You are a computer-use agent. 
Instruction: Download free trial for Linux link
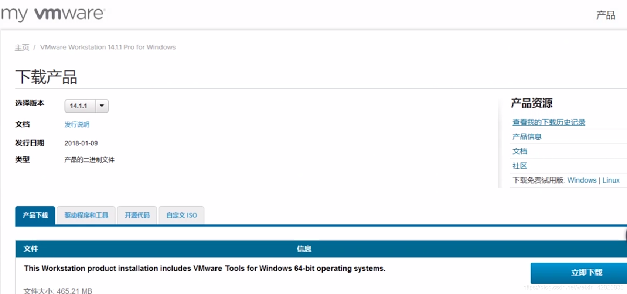(x=611, y=180)
